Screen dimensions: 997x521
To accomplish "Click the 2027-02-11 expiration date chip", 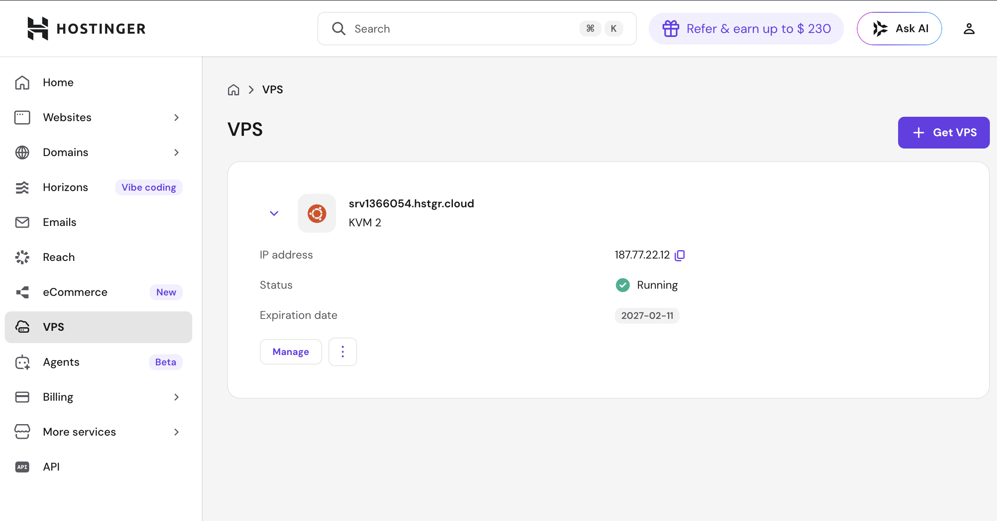I will [647, 316].
